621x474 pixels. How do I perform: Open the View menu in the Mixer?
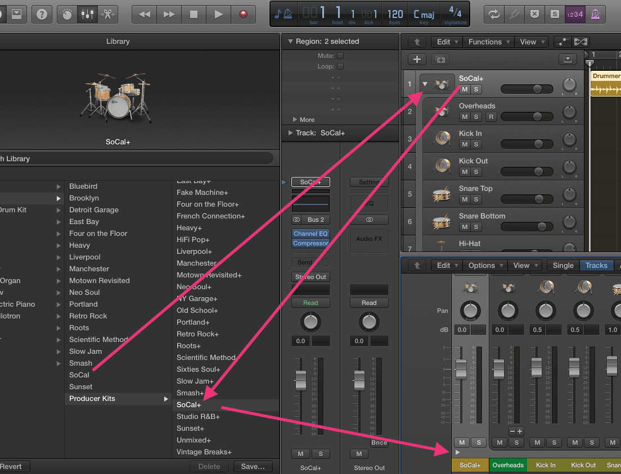click(x=525, y=265)
